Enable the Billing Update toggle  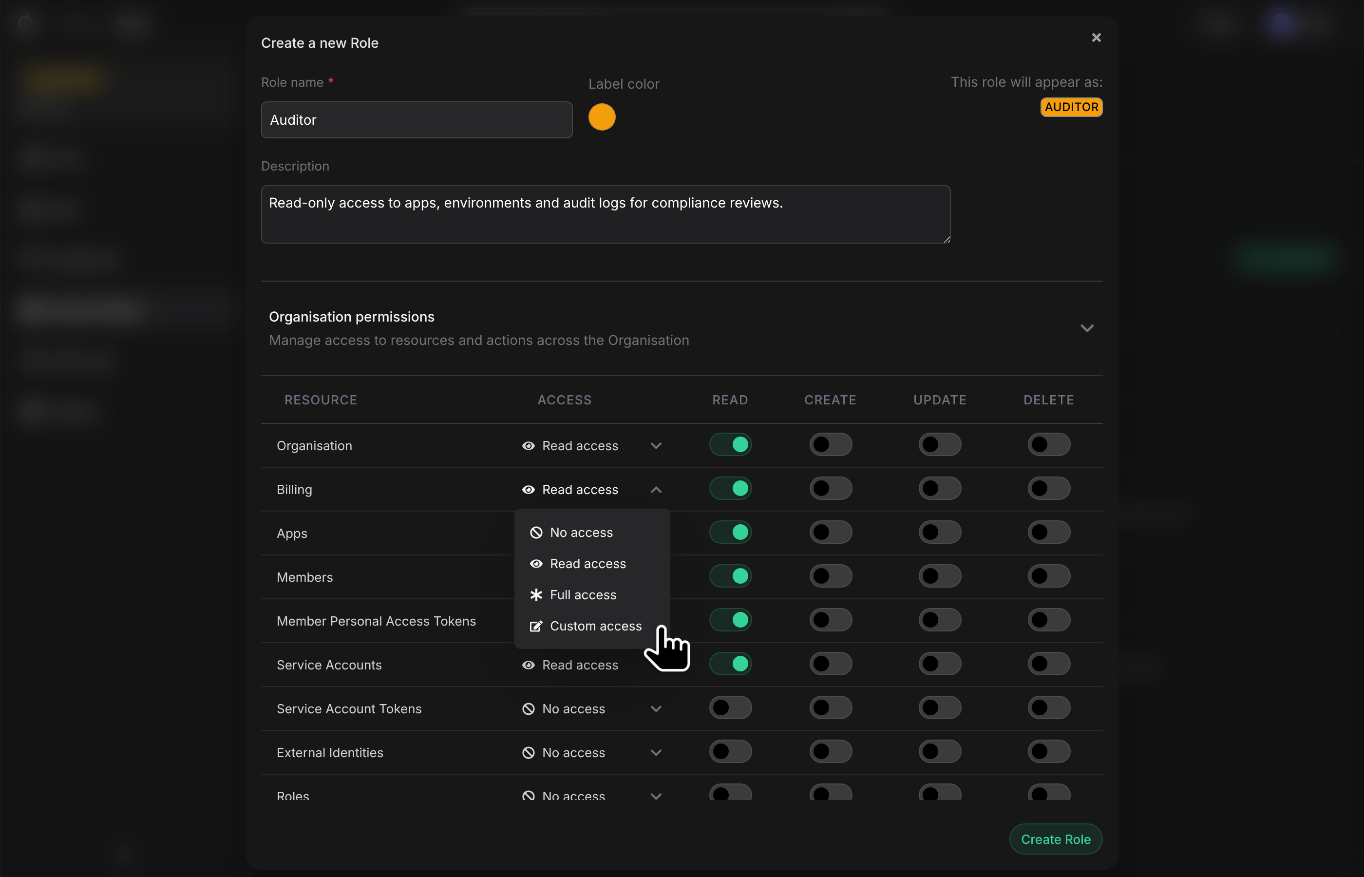(940, 488)
